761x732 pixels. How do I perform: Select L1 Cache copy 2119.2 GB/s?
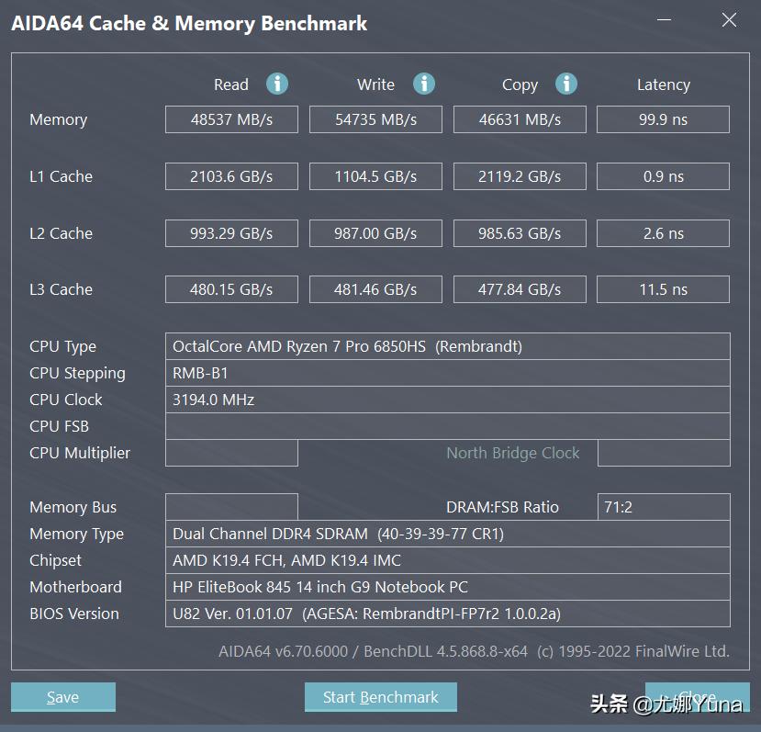click(x=520, y=176)
